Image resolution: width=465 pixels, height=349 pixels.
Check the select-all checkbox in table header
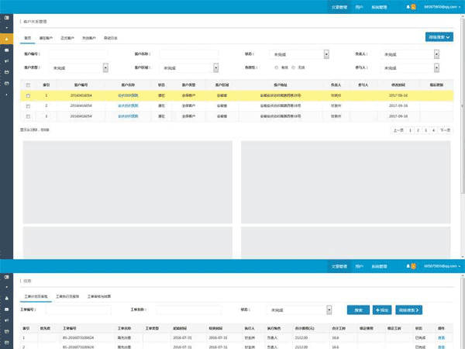pos(28,85)
